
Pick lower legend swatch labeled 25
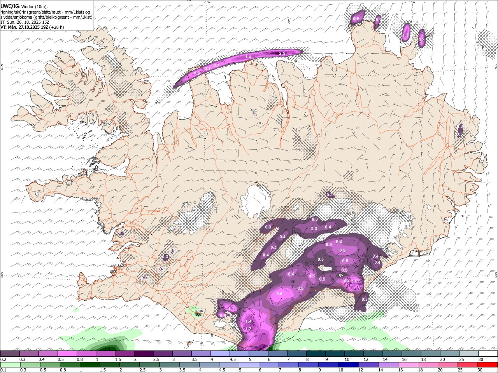pyautogui.click(x=468, y=364)
